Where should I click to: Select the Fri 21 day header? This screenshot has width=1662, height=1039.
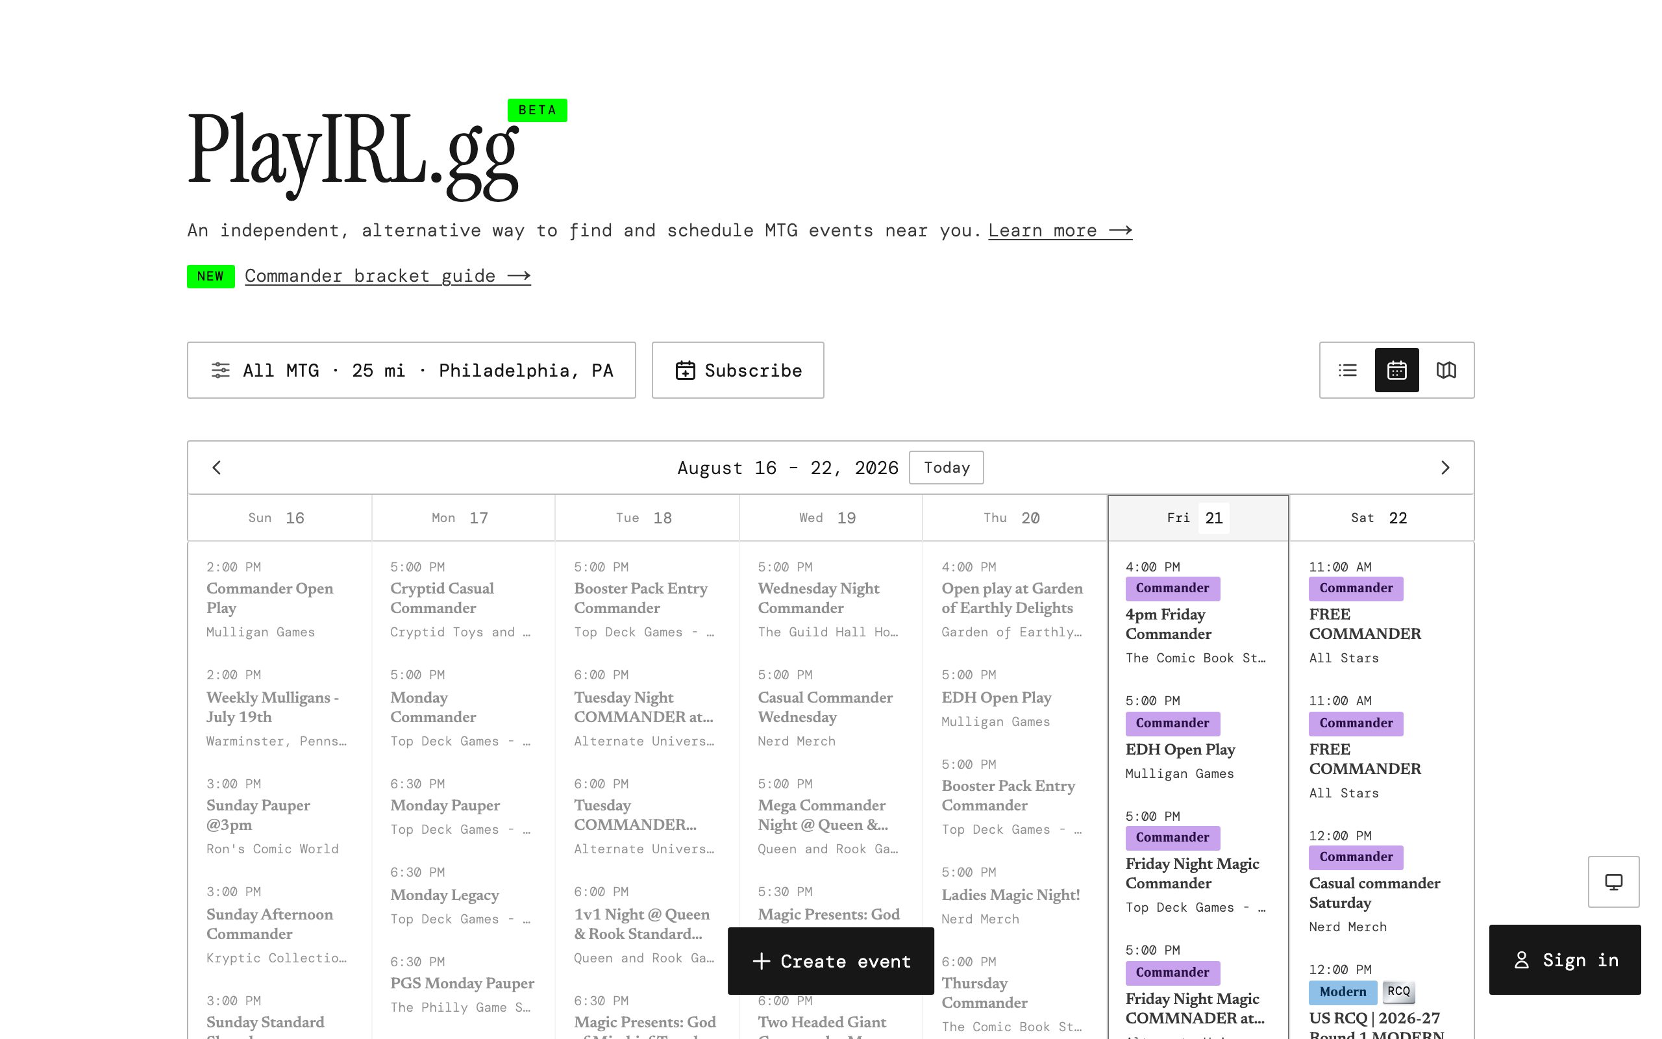pos(1198,518)
